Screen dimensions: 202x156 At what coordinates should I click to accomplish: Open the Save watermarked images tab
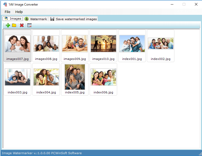point(73,19)
